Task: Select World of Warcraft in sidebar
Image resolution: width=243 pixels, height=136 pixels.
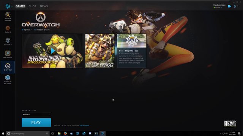Action: 8,17
